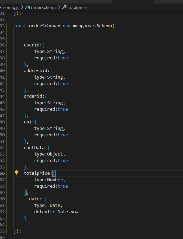
Task: Click 'required:true' under totalprice
Action: click(x=51, y=186)
